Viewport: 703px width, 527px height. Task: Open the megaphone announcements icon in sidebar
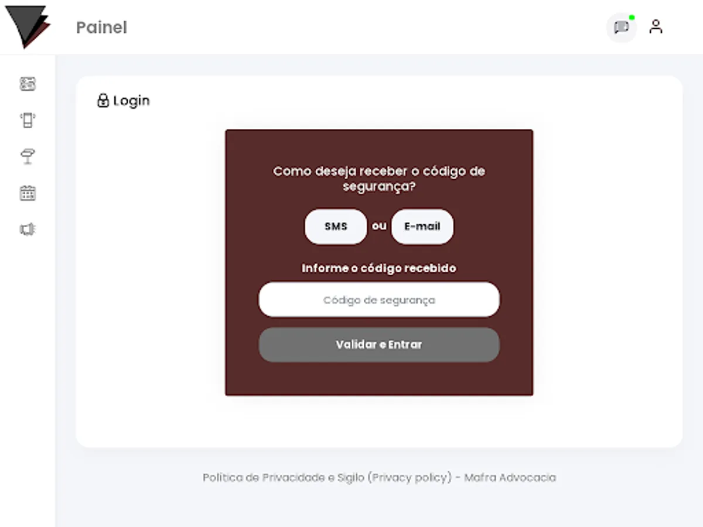[28, 229]
